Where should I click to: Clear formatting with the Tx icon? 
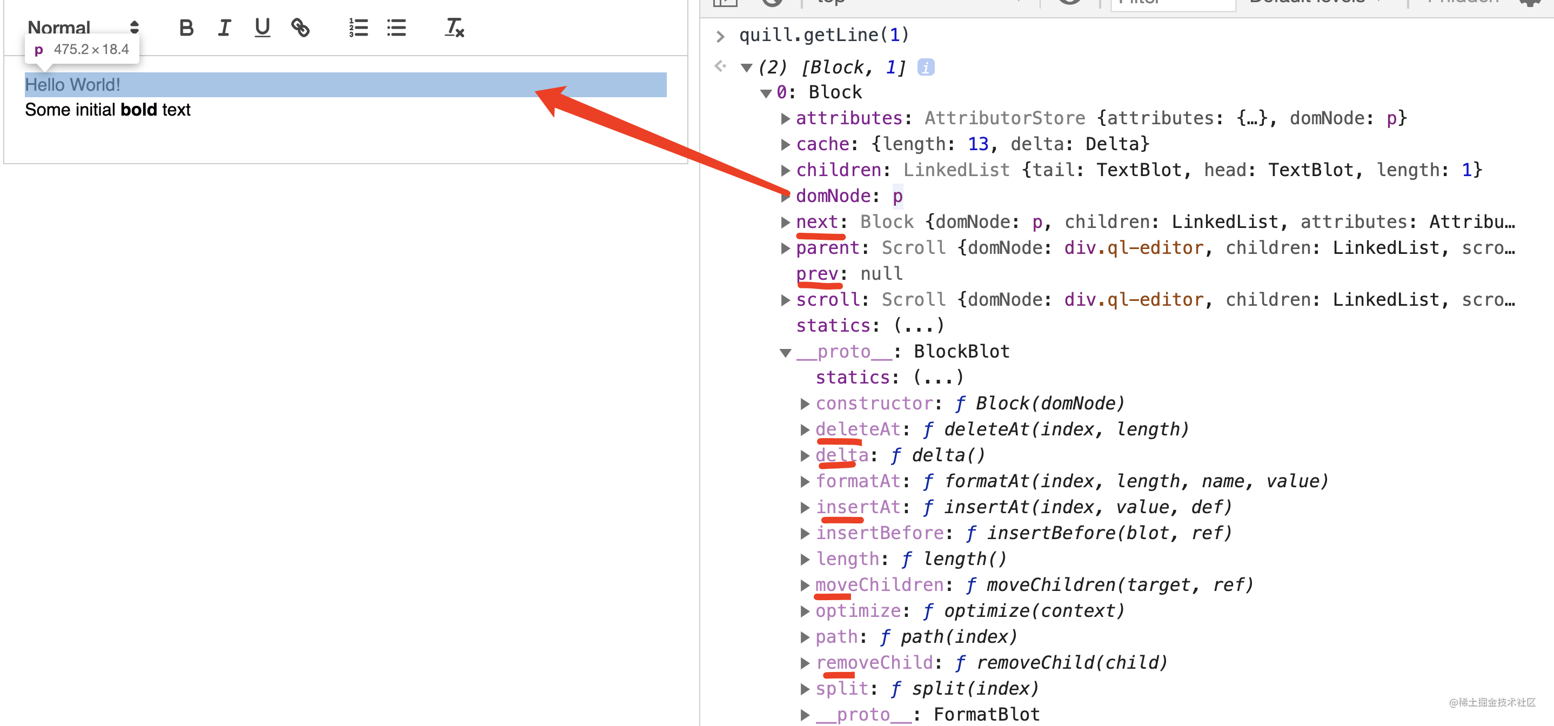tap(454, 28)
